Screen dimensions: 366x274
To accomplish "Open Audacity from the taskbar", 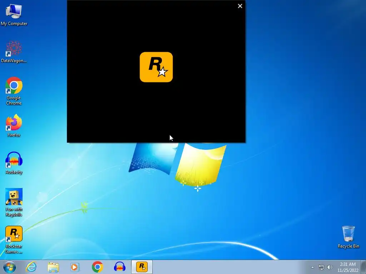I will 119,267.
